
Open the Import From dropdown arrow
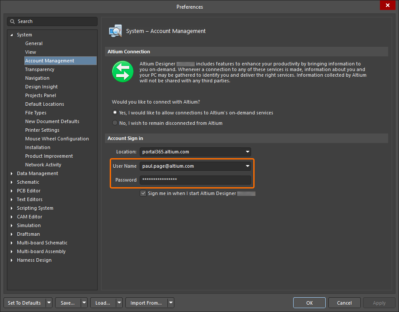pos(171,303)
